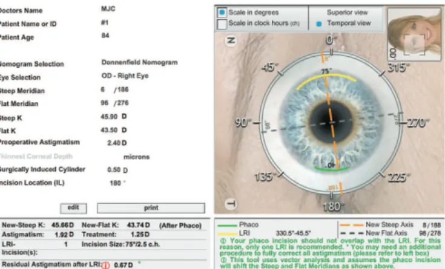Click the Patient Age value 84
The height and width of the screenshot is (269, 445).
pos(105,36)
